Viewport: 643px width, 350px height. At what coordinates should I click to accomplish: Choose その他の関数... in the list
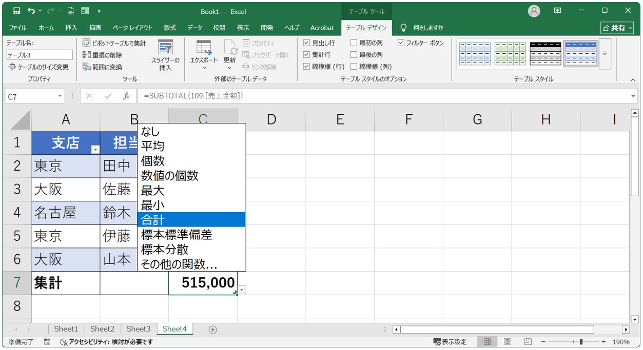[179, 264]
